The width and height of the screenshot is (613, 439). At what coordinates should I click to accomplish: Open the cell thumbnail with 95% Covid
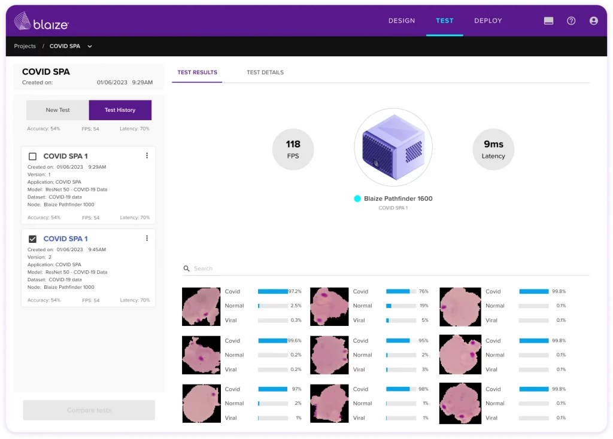click(x=329, y=355)
